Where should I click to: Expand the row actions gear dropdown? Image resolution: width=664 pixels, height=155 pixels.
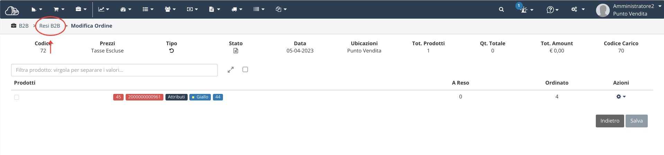(x=621, y=97)
